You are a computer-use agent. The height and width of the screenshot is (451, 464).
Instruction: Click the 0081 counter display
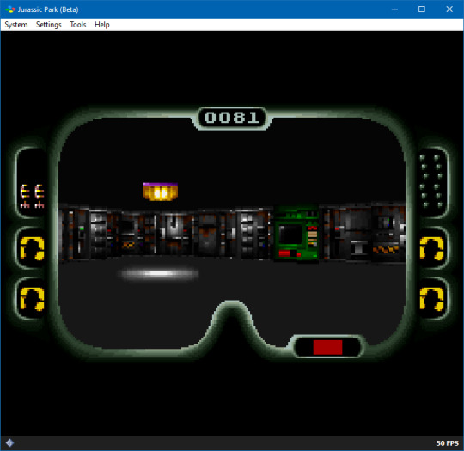pos(232,118)
